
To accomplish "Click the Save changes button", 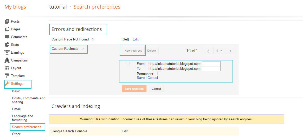I will 134,89.
